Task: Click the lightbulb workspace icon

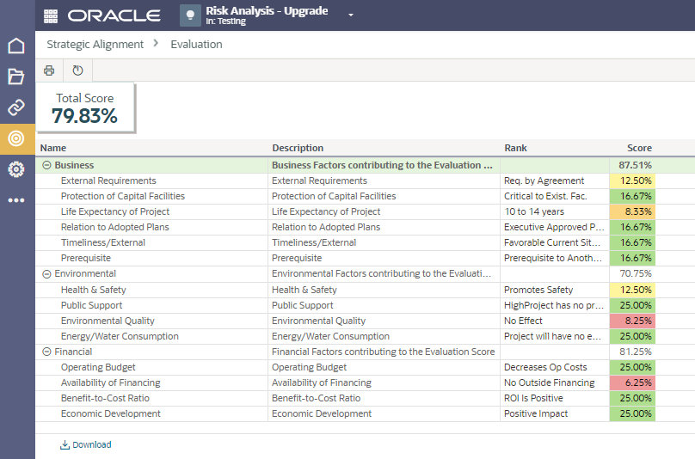Action: [x=190, y=15]
